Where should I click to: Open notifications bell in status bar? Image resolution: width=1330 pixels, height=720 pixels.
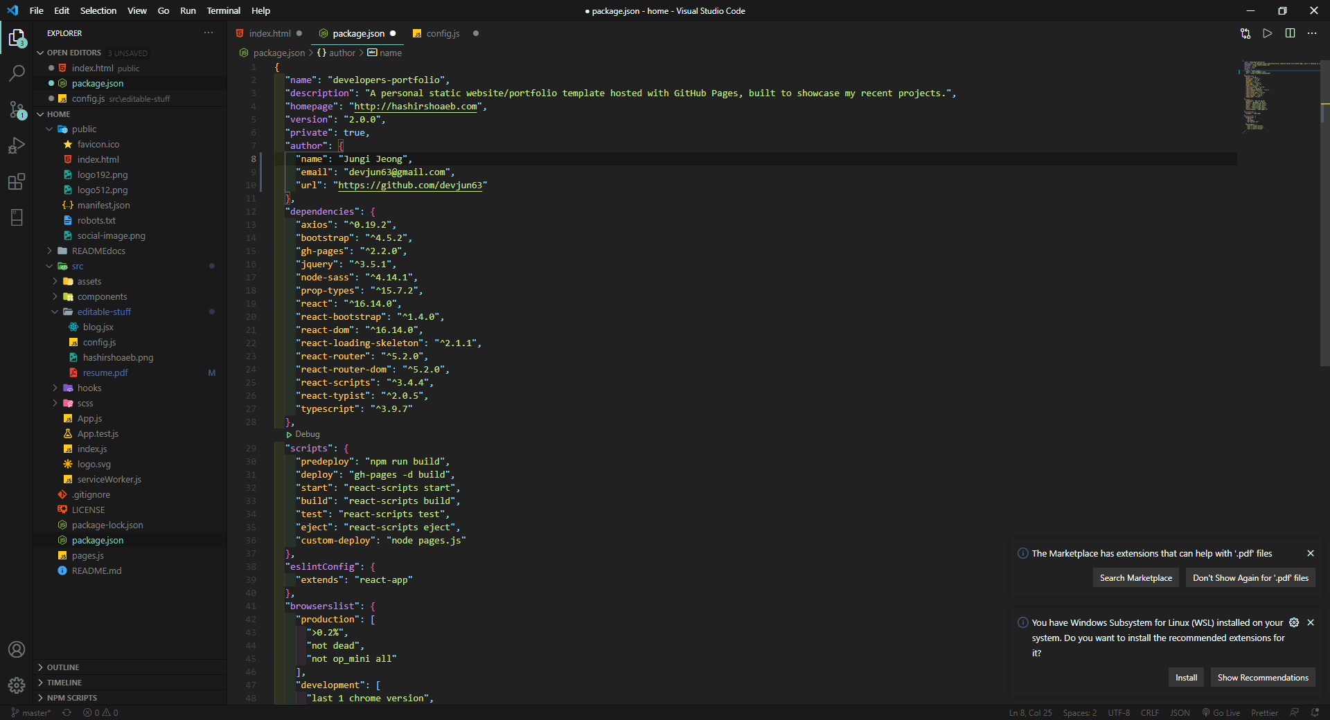[1315, 712]
